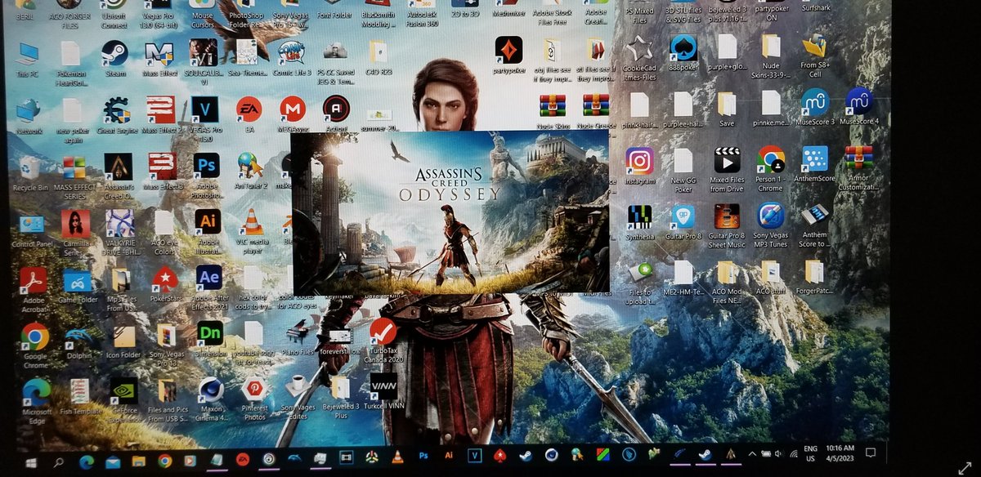981x477 pixels.
Task: Open the Game Folder desktop icon
Action: coord(78,286)
